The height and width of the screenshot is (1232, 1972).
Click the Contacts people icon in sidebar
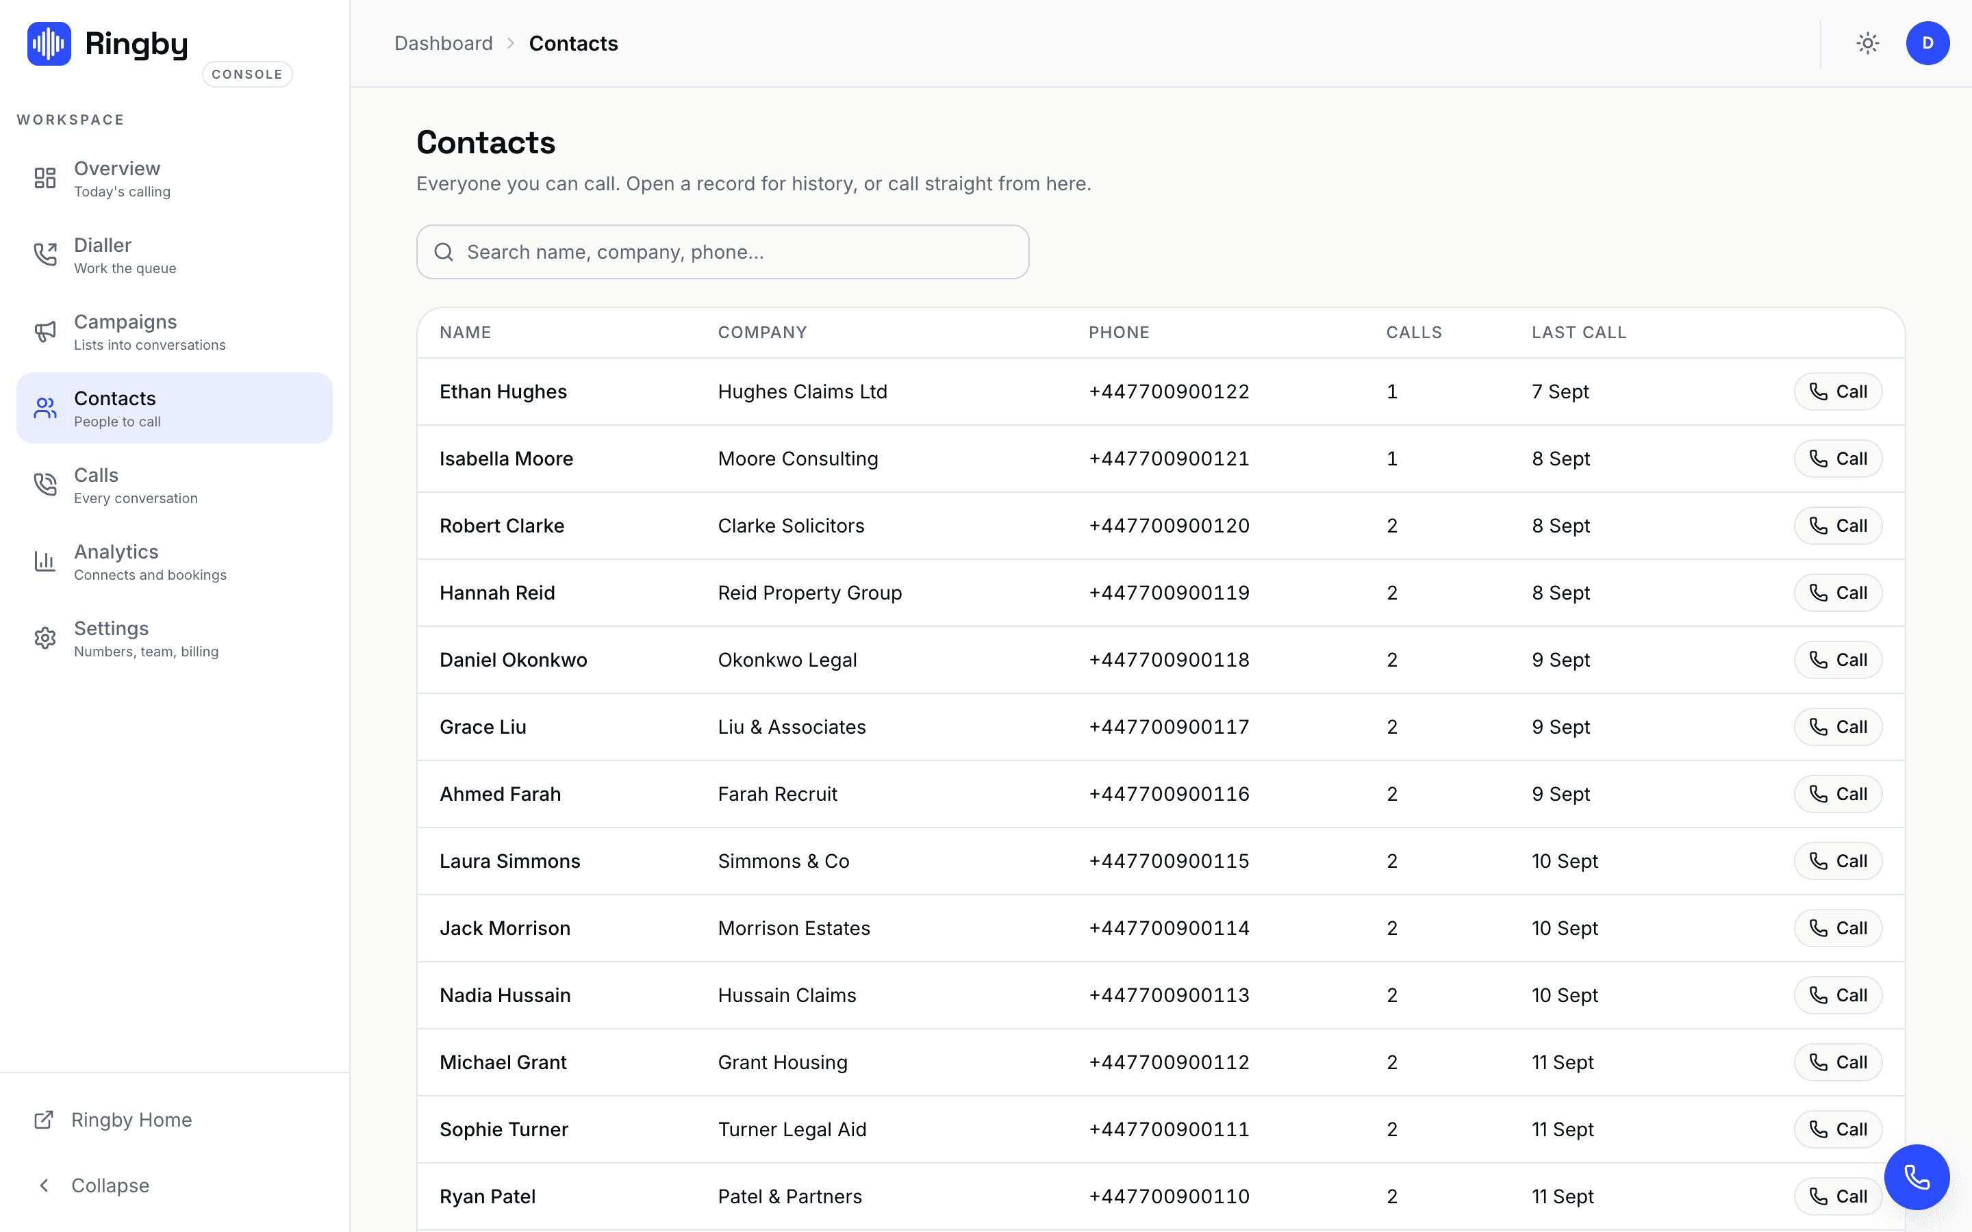coord(45,407)
